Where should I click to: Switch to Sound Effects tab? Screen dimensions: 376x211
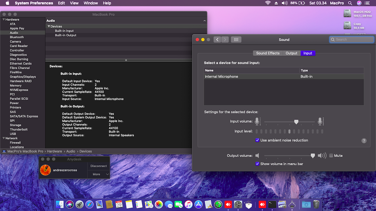268,53
